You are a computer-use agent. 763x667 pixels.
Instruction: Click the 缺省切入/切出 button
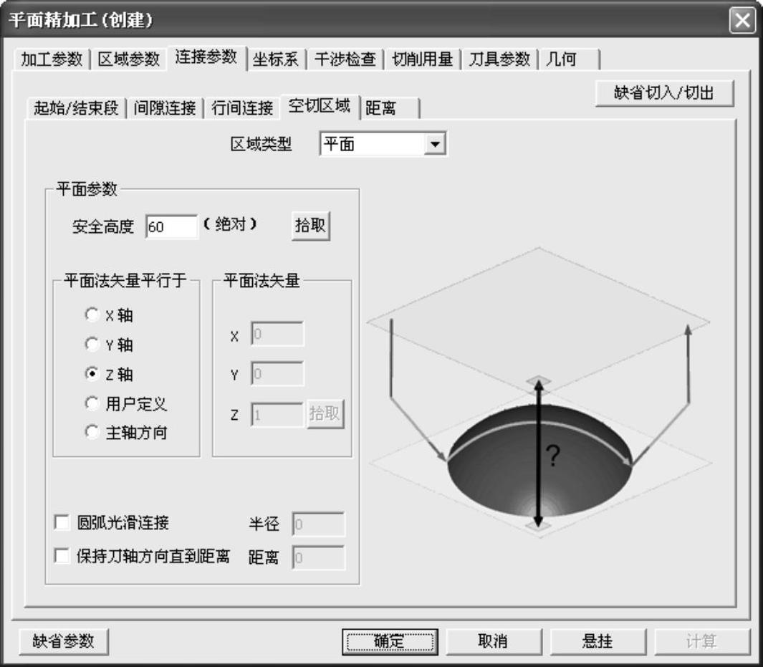click(664, 94)
